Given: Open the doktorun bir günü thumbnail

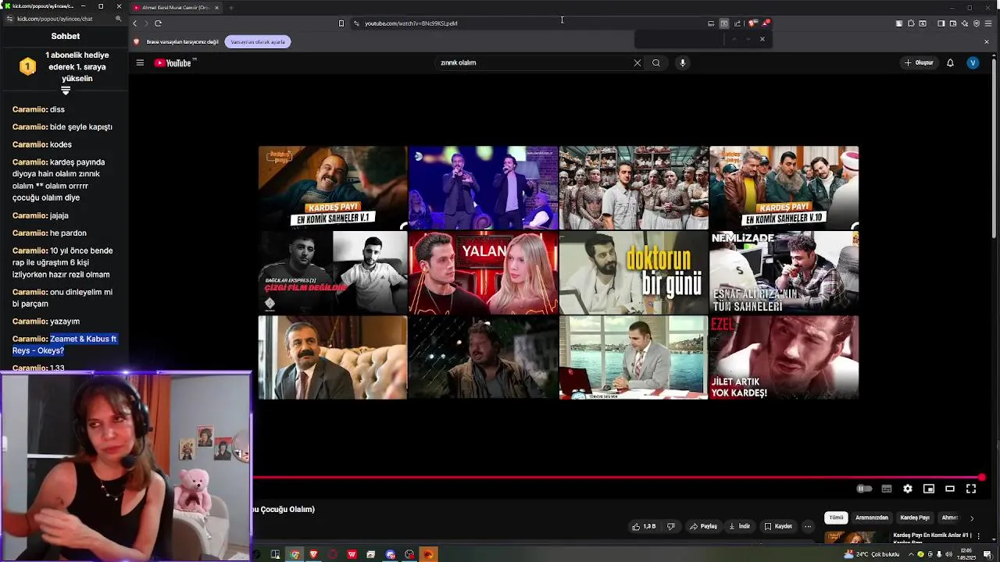Looking at the screenshot, I should [x=634, y=272].
